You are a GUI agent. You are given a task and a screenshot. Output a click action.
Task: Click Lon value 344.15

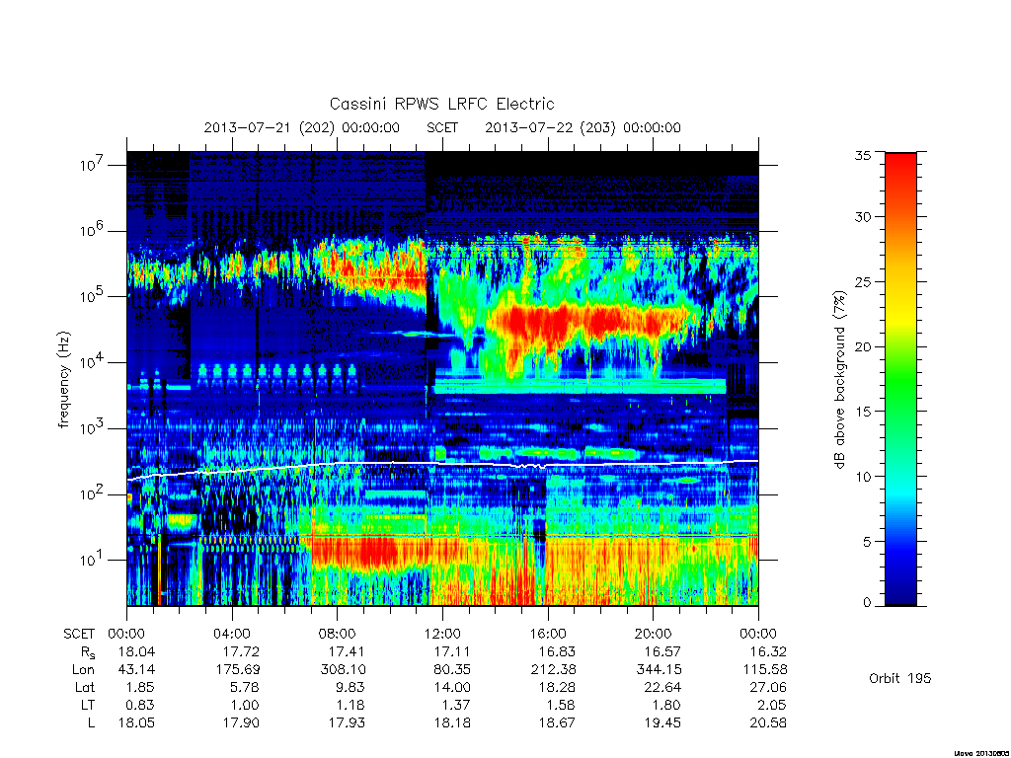click(659, 670)
